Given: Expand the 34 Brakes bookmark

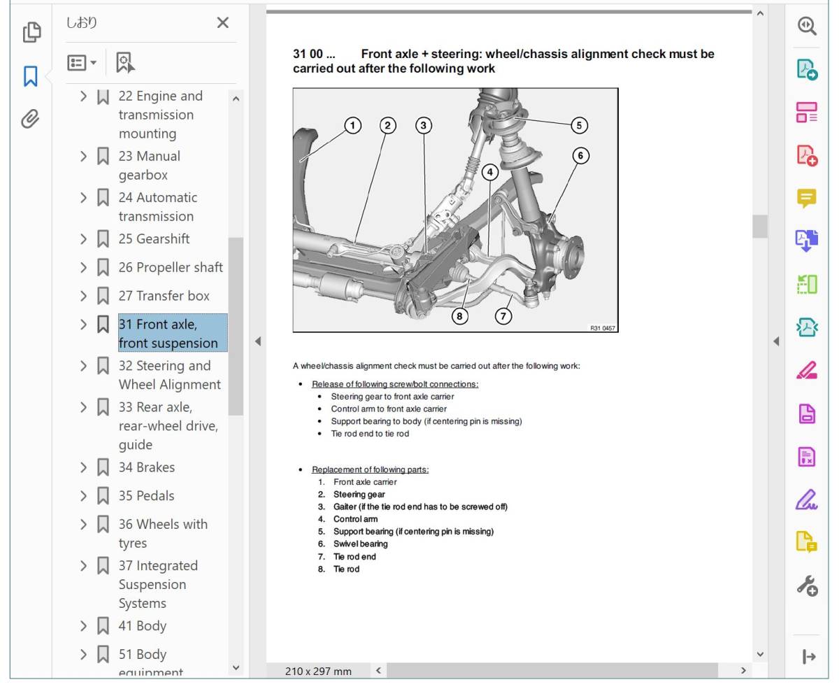Looking at the screenshot, I should (x=83, y=467).
